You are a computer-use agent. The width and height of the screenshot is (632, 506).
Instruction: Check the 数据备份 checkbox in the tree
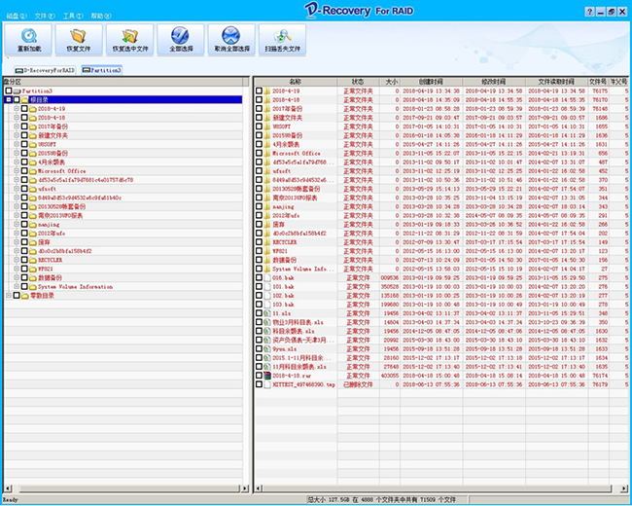click(24, 277)
